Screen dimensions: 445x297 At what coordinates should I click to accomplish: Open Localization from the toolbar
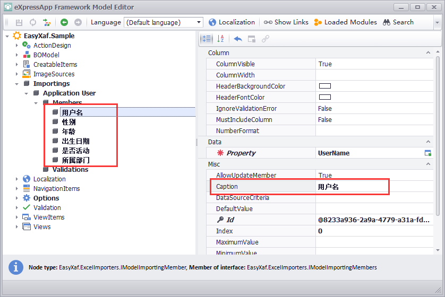(x=232, y=22)
